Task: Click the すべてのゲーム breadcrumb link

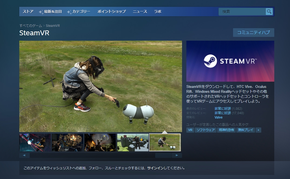Action: 31,26
